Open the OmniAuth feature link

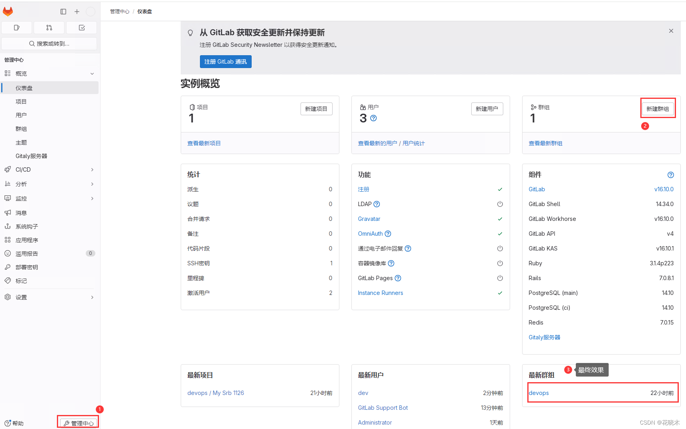[x=370, y=234]
